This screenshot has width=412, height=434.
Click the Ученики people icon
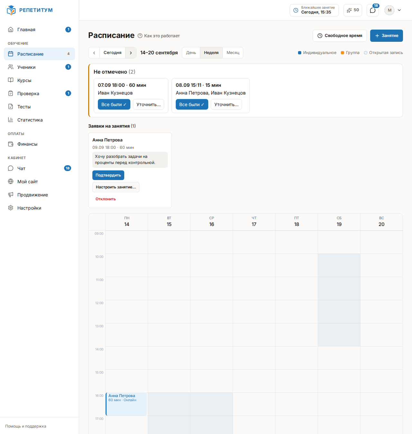(x=11, y=67)
